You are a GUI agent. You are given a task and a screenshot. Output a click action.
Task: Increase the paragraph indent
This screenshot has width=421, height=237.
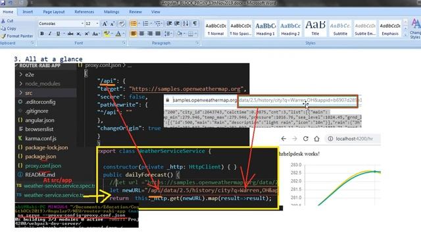pyautogui.click(x=177, y=24)
